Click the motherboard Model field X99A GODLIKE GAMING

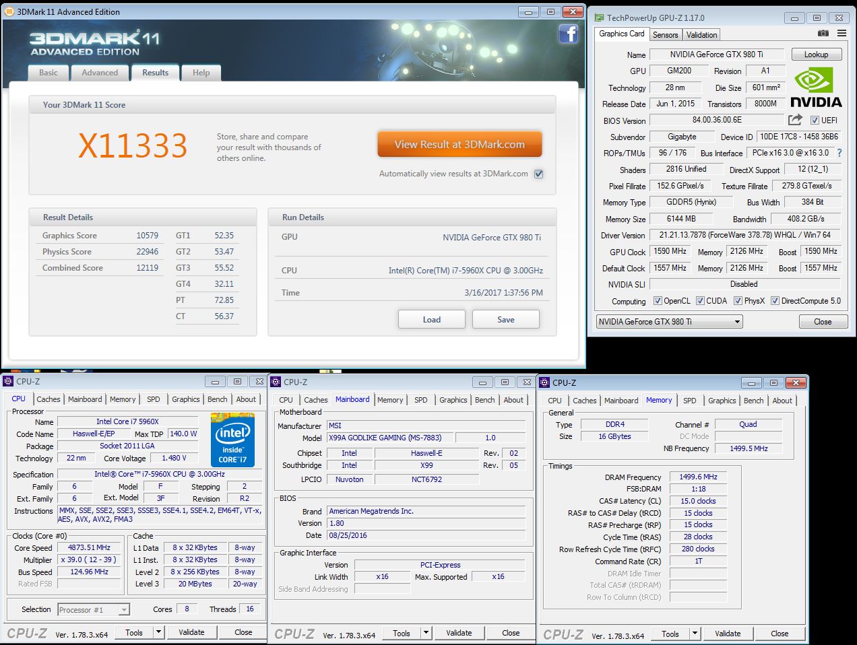[390, 438]
